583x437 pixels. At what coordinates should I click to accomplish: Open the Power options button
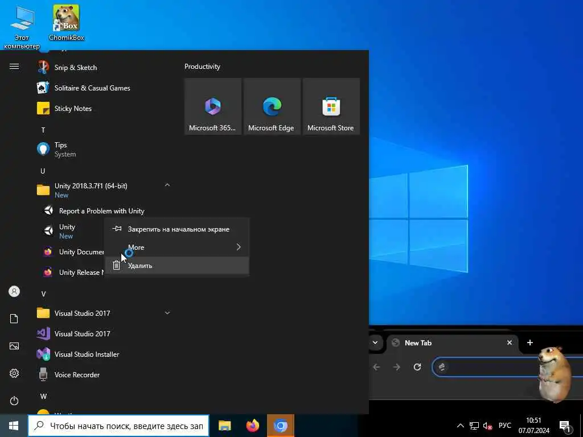point(14,401)
